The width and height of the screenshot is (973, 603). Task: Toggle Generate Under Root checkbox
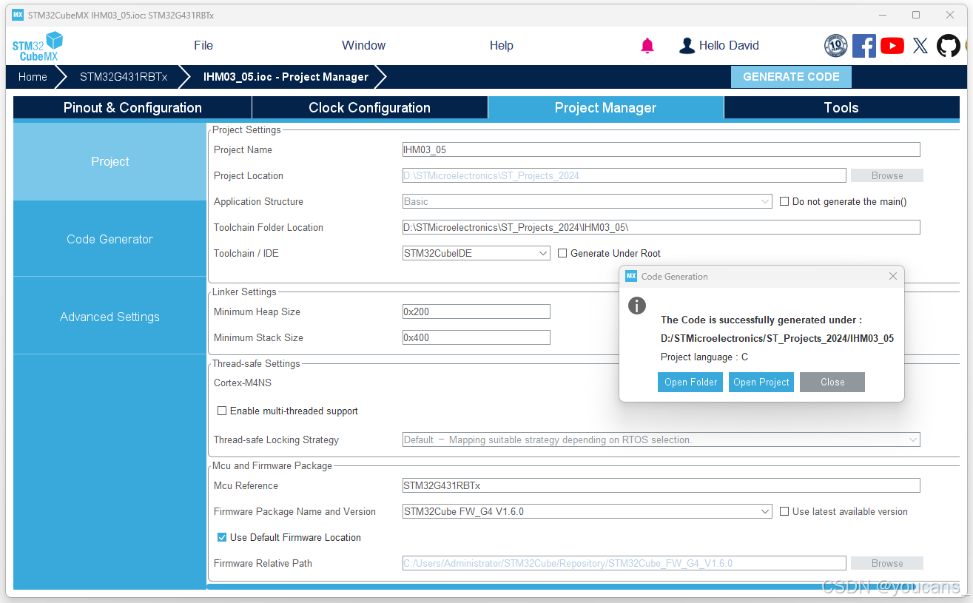(562, 253)
